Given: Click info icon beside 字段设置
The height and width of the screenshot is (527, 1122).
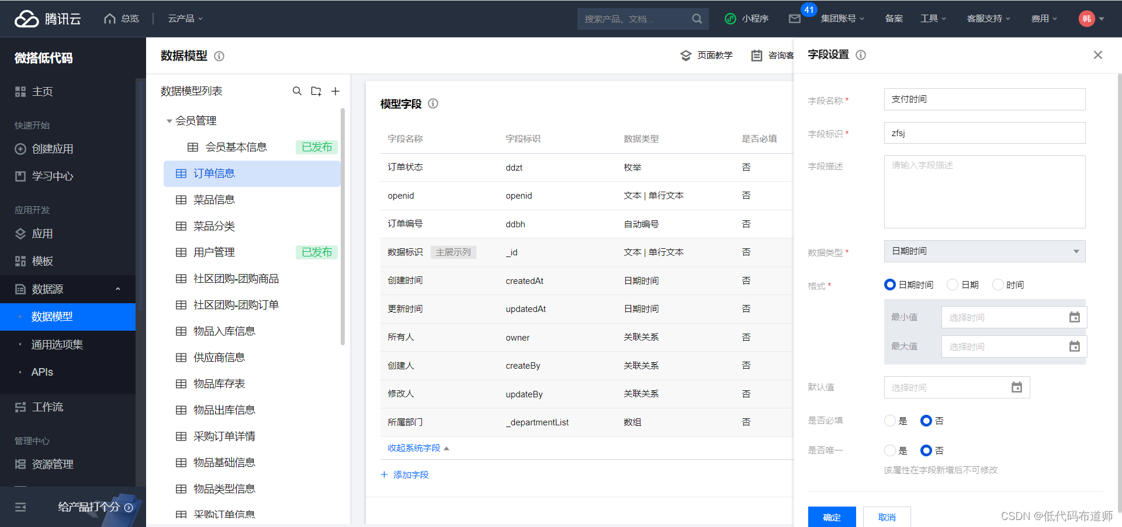Looking at the screenshot, I should point(861,55).
